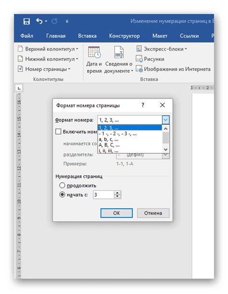Open Экспресс-блоки menu
The width and height of the screenshot is (228, 294).
tap(162, 49)
